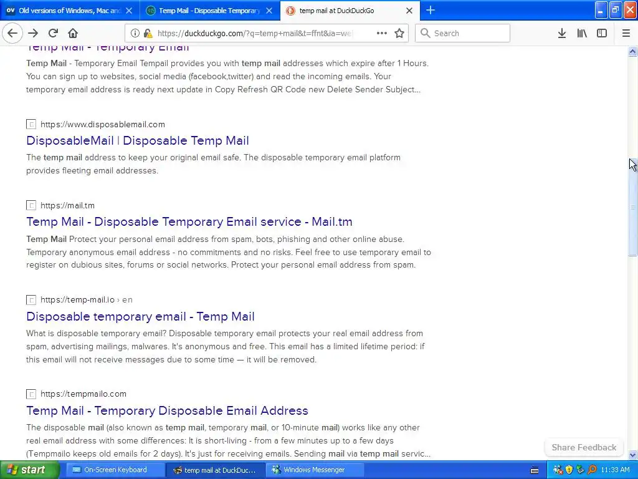Image resolution: width=638 pixels, height=479 pixels.
Task: Click the tempmailo.com favicon icon
Action: click(x=31, y=394)
